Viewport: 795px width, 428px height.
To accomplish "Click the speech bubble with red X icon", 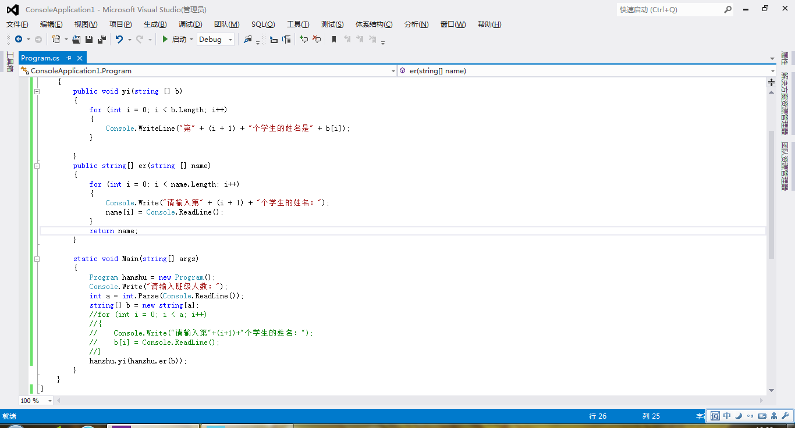I will tap(316, 40).
